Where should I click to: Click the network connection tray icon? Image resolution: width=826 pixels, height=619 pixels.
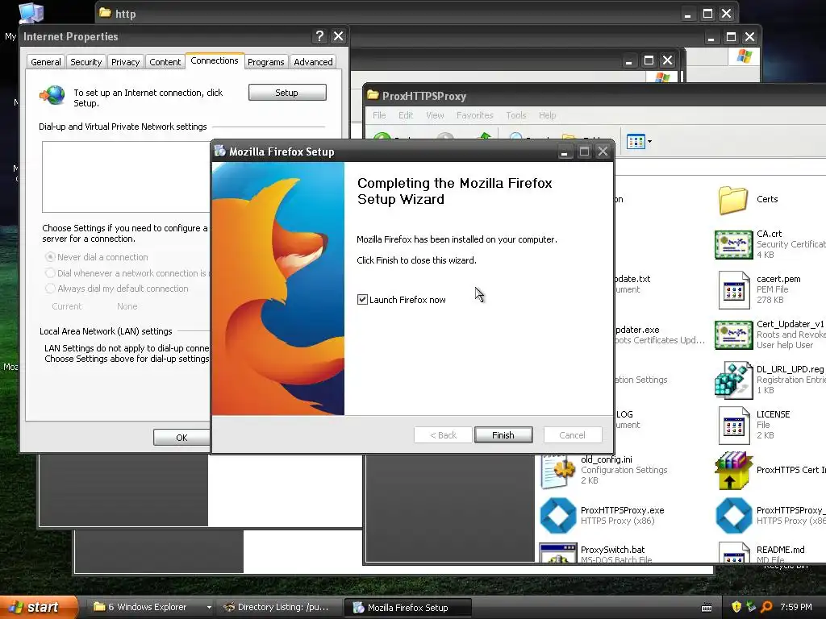pos(751,607)
